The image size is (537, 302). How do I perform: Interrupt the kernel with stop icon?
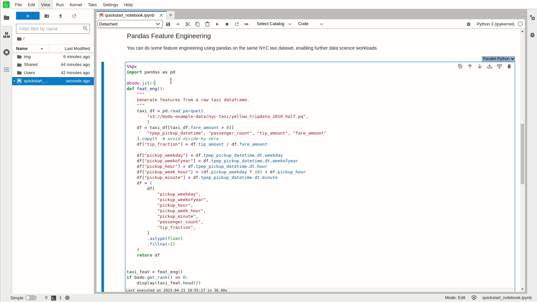coord(227,24)
